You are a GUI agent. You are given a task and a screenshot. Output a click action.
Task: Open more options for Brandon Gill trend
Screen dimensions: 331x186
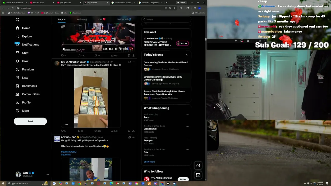pos(187,126)
